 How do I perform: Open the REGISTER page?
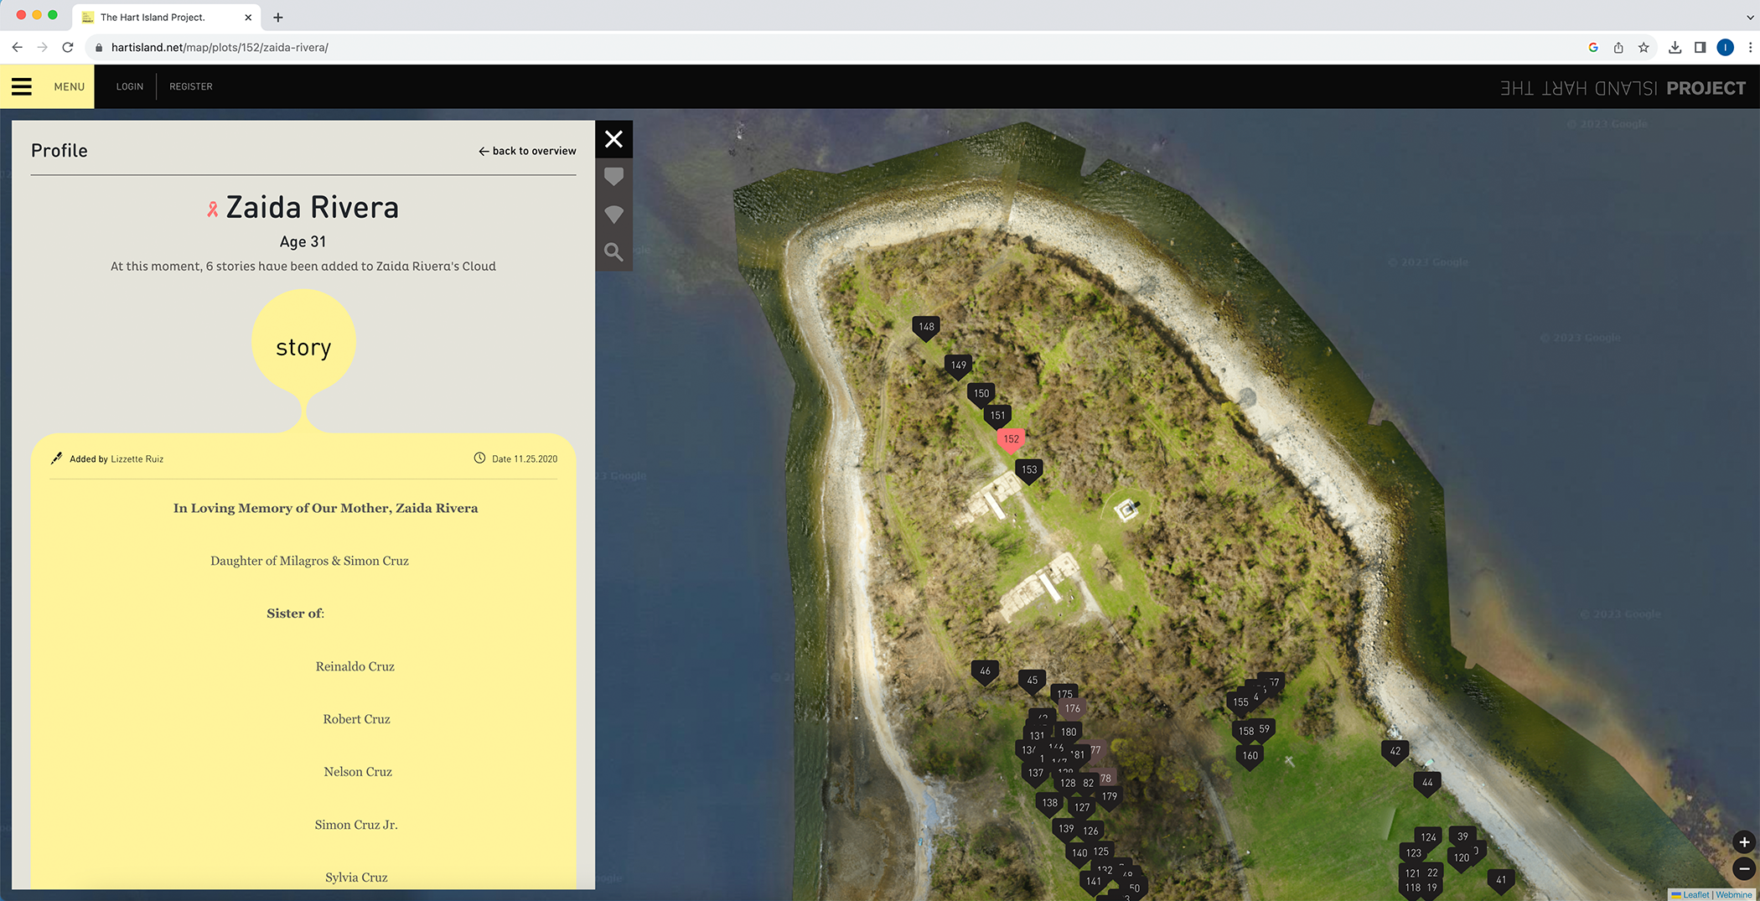[190, 86]
